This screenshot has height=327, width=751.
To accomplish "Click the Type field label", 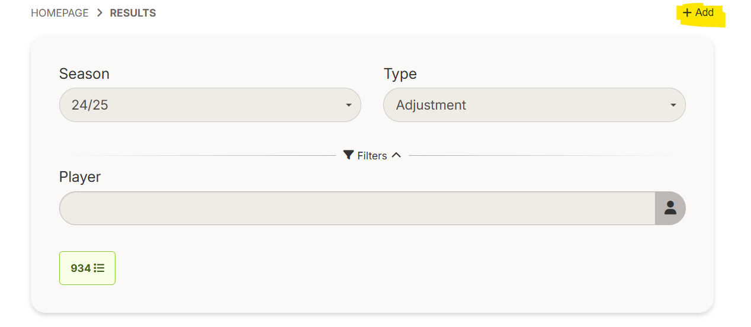I will click(400, 74).
